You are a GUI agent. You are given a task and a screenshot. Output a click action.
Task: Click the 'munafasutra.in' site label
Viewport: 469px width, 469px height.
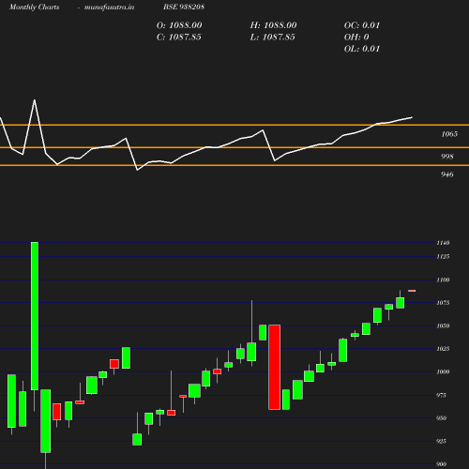[x=109, y=7]
